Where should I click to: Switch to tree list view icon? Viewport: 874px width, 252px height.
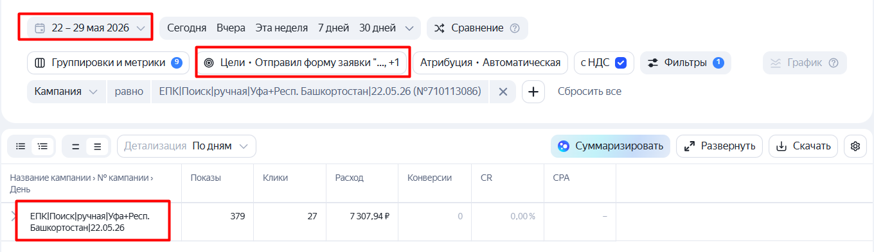pos(42,146)
